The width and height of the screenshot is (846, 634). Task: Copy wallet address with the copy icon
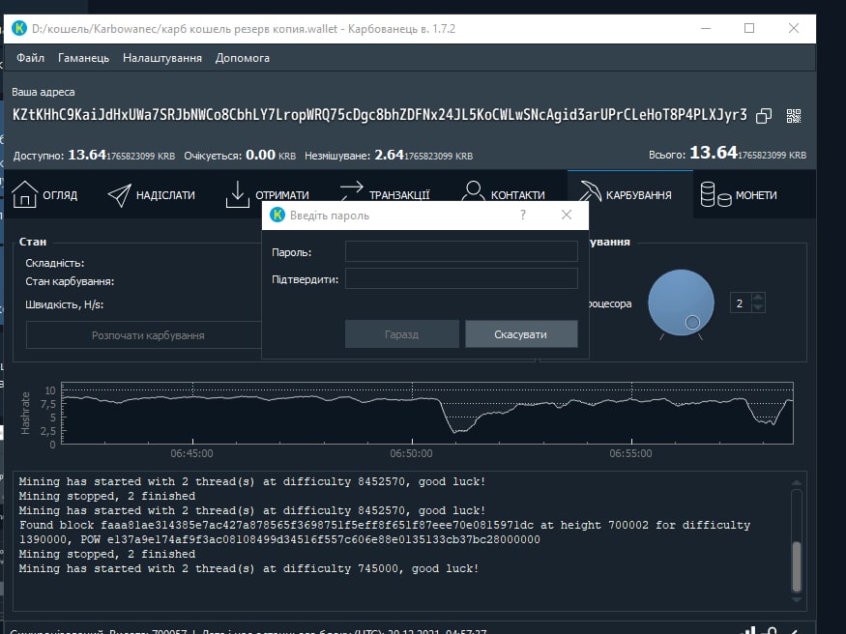[764, 116]
